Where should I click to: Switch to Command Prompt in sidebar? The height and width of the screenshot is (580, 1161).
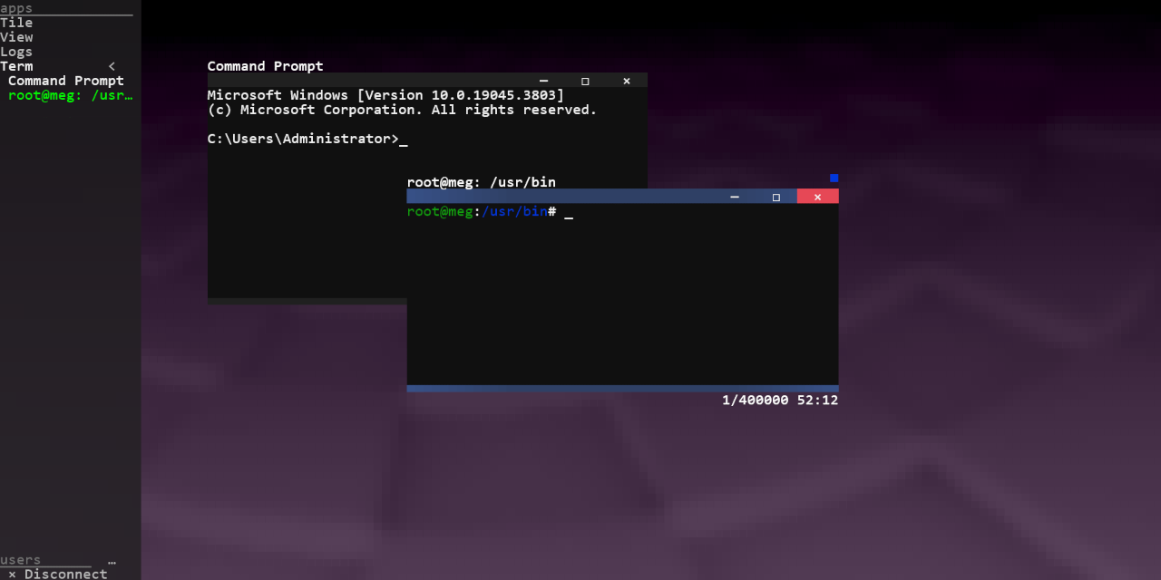[x=66, y=81]
